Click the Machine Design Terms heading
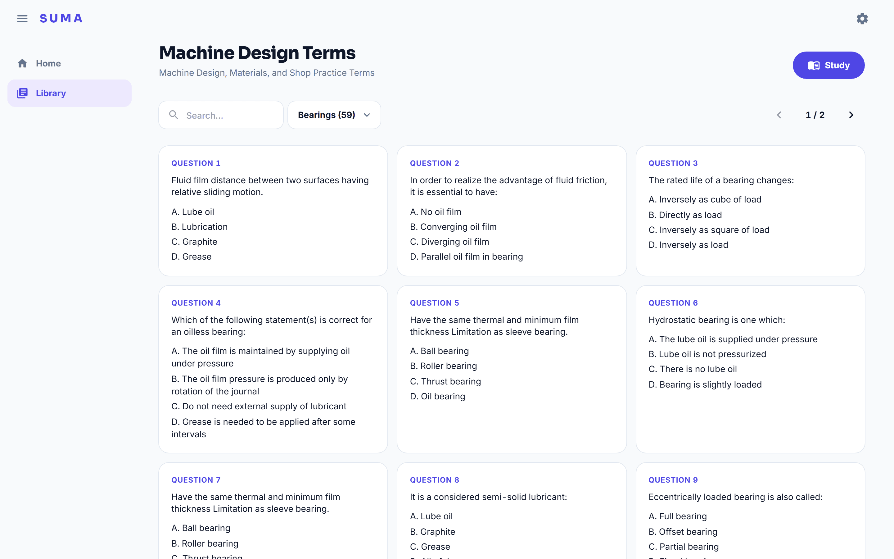Screen dimensions: 894x559 (x=257, y=53)
